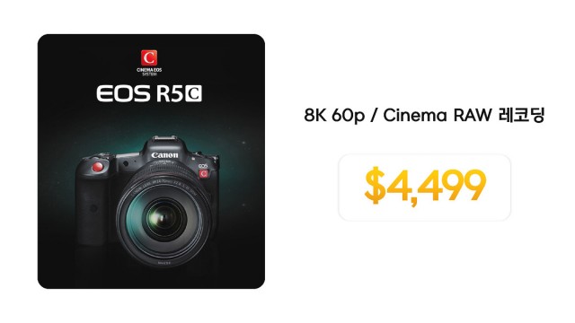
Task: Click the CINEMA EOS SYSTEM caption text
Action: pyautogui.click(x=149, y=72)
